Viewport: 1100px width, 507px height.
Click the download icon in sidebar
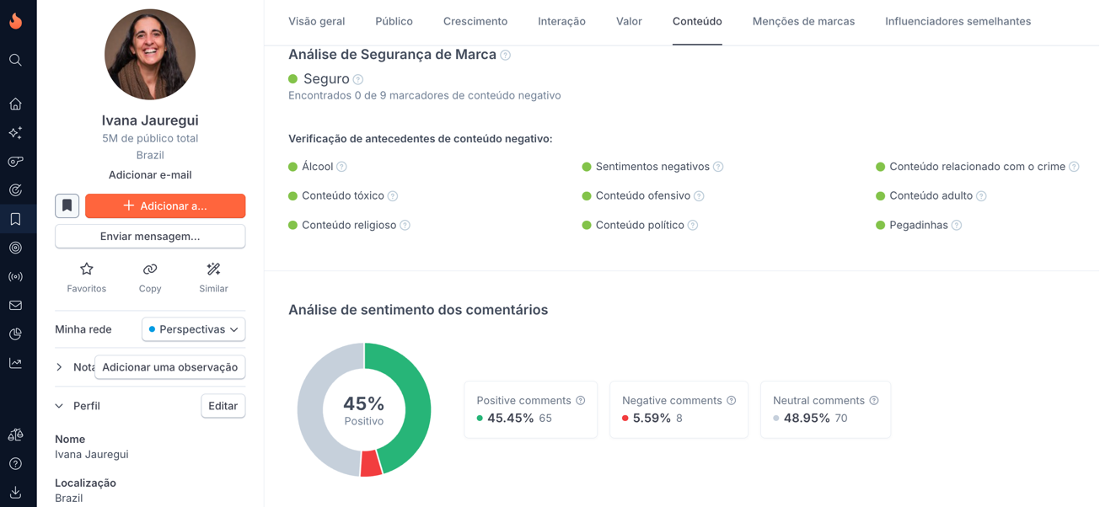click(x=15, y=493)
